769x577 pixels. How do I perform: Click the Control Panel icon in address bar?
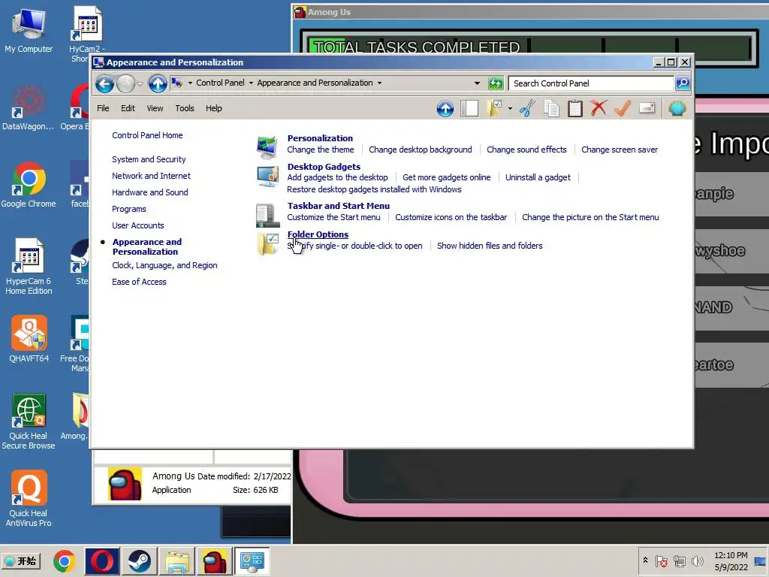tap(176, 83)
